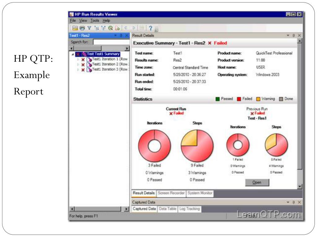The image size is (317, 238).
Task: Click the red Failed legend swatch
Action: point(239,99)
